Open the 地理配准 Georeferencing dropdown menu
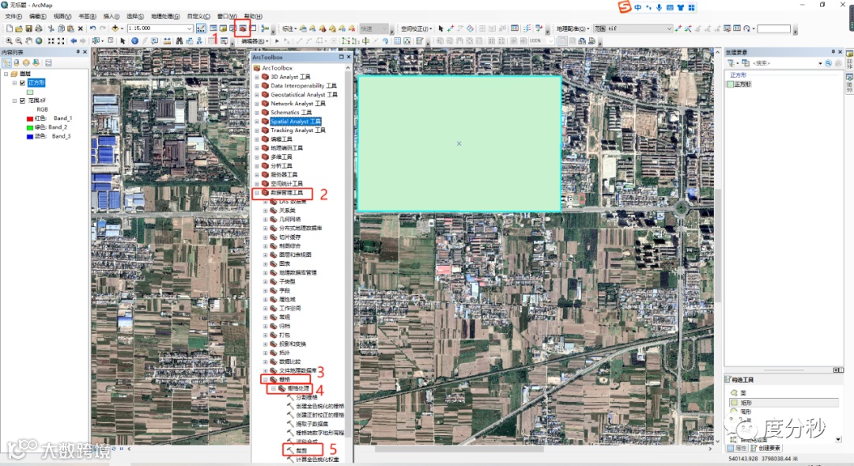The height and width of the screenshot is (466, 854). coord(572,28)
